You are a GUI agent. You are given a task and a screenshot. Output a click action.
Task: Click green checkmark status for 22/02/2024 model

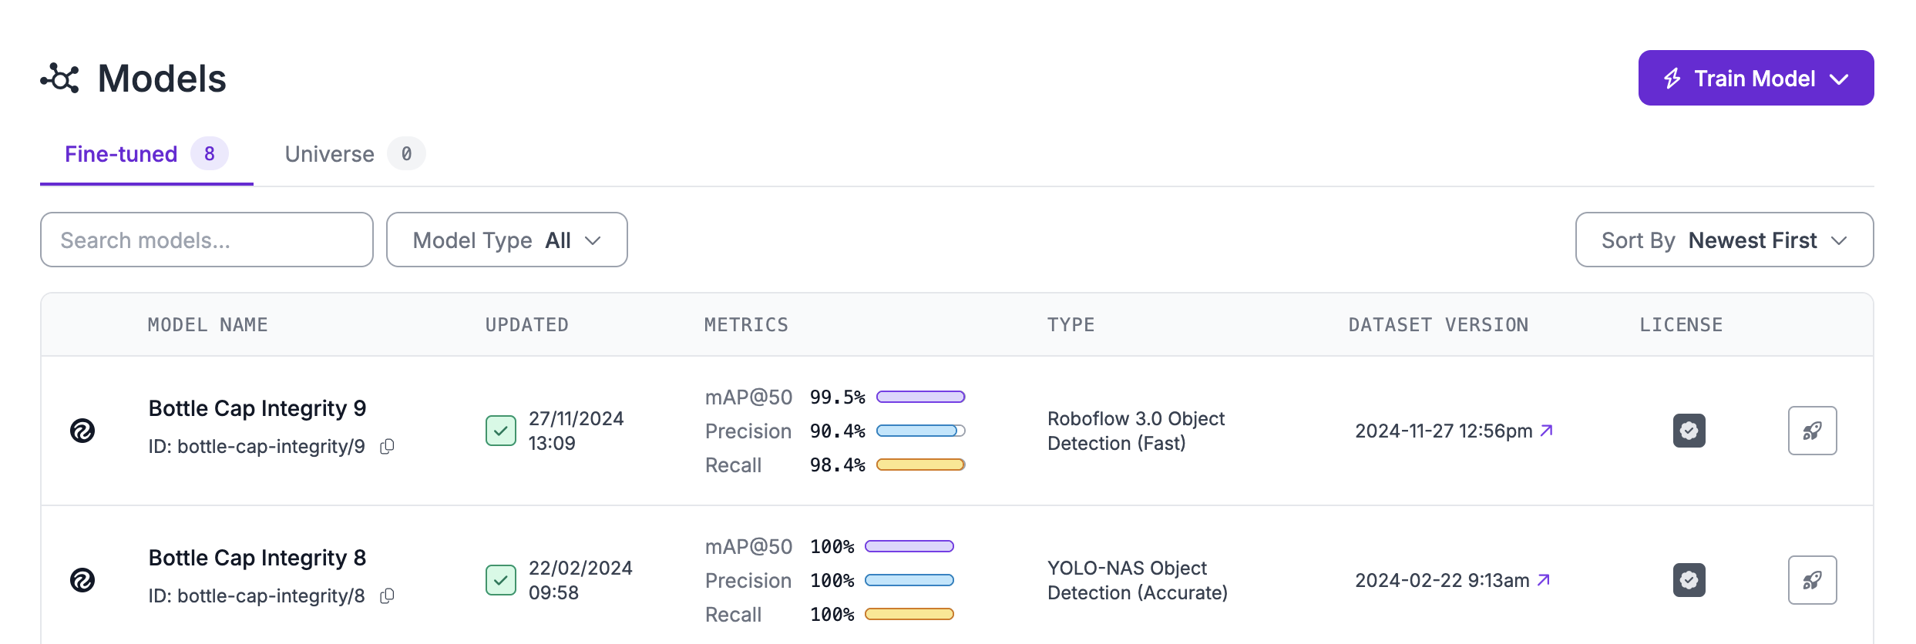point(501,580)
